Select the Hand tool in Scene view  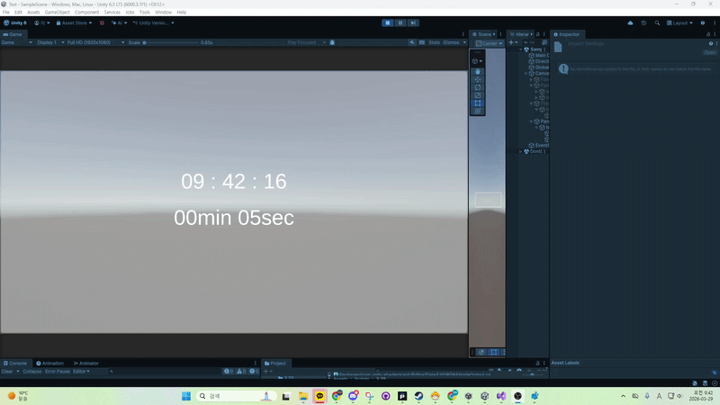pos(478,72)
